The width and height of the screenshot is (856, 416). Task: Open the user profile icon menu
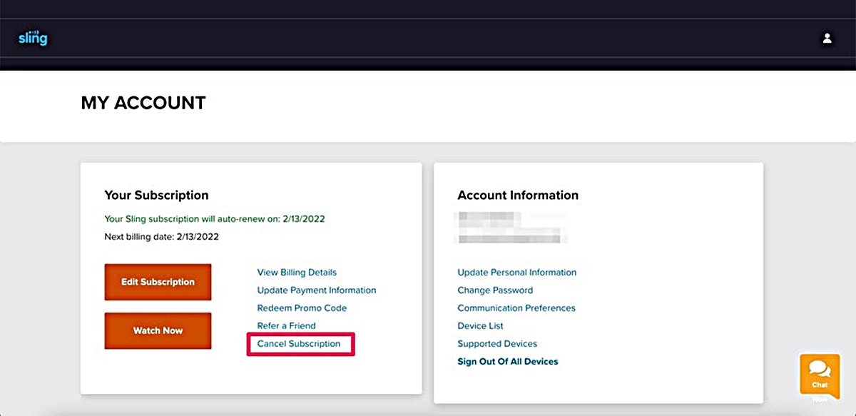pyautogui.click(x=827, y=39)
